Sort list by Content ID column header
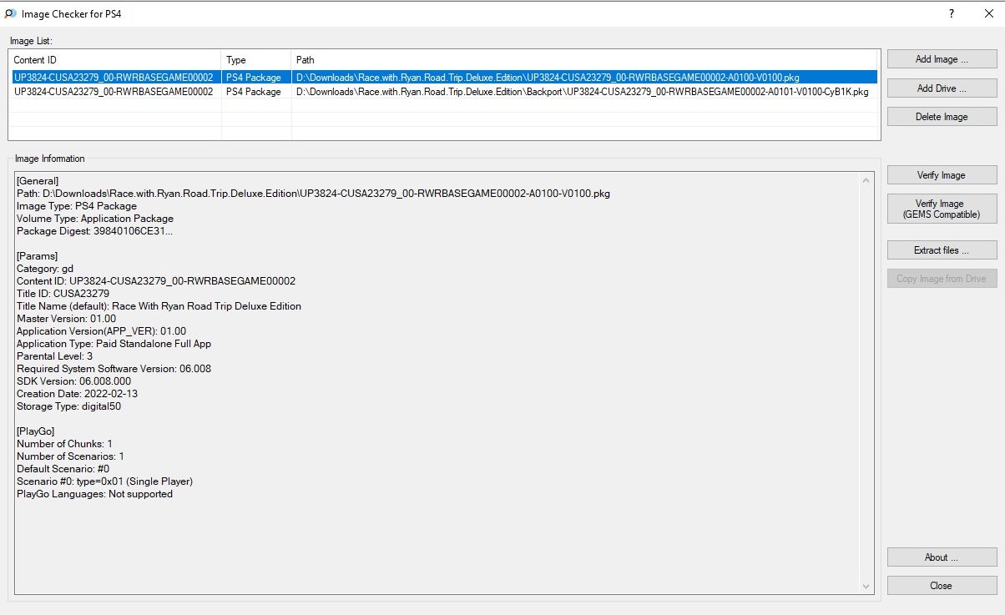 (x=115, y=60)
